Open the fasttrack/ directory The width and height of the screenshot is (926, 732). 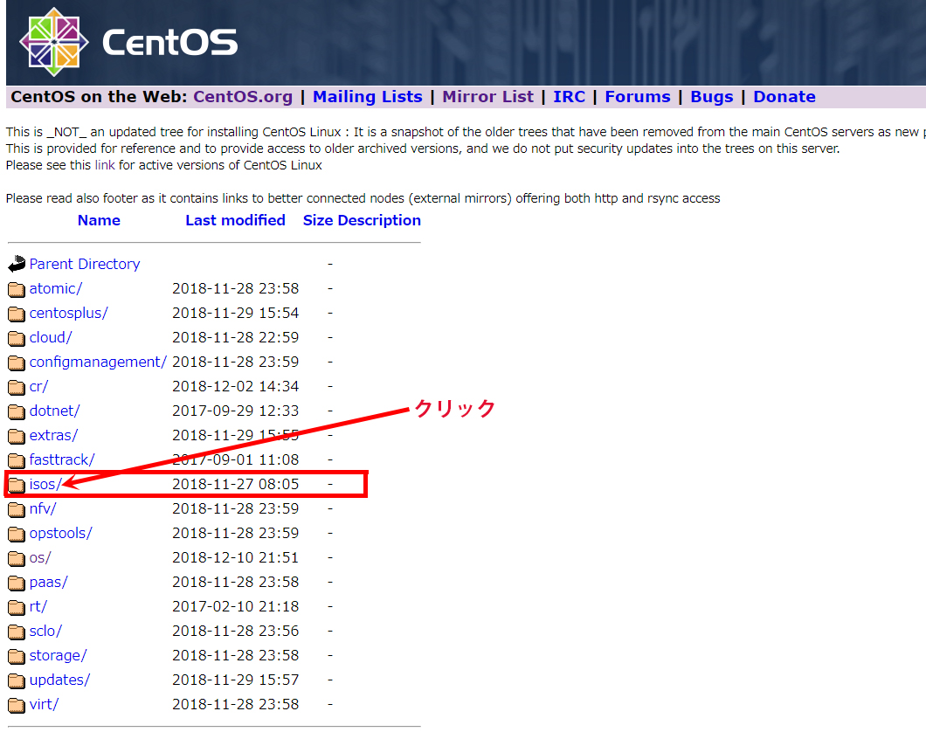62,459
